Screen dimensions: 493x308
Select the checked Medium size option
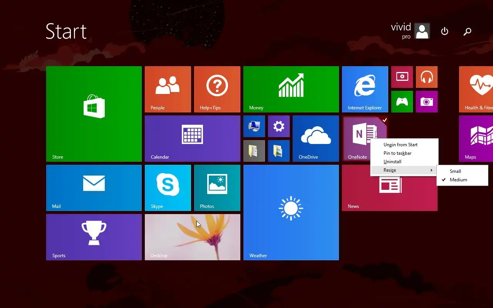(x=462, y=180)
